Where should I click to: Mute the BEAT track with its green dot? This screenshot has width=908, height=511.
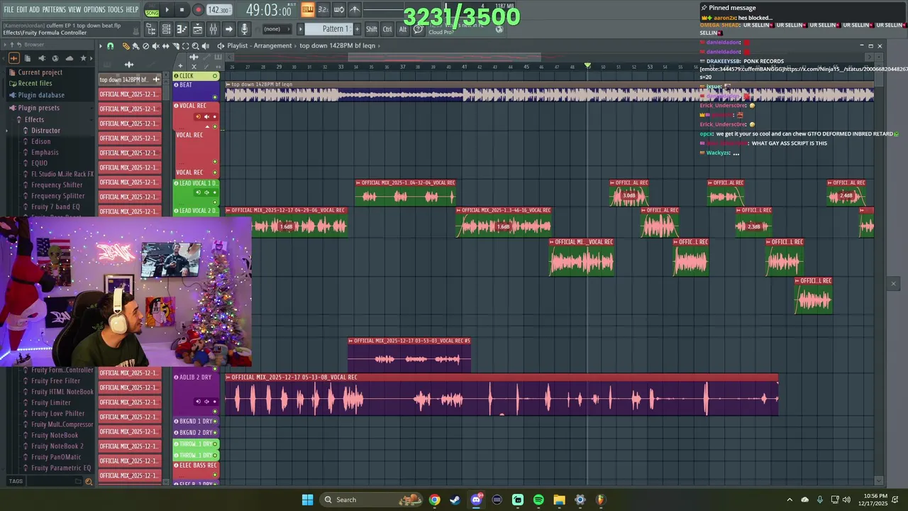click(215, 97)
